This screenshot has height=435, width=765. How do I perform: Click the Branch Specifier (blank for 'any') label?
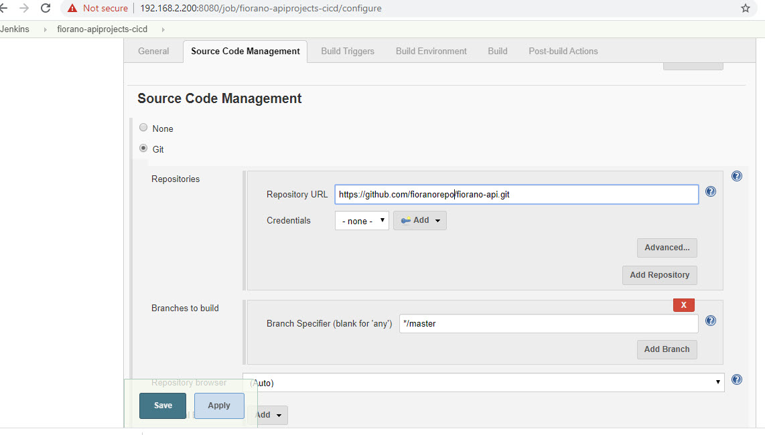(330, 324)
